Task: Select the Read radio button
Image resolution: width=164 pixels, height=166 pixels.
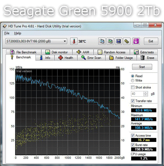Action: (x=133, y=76)
